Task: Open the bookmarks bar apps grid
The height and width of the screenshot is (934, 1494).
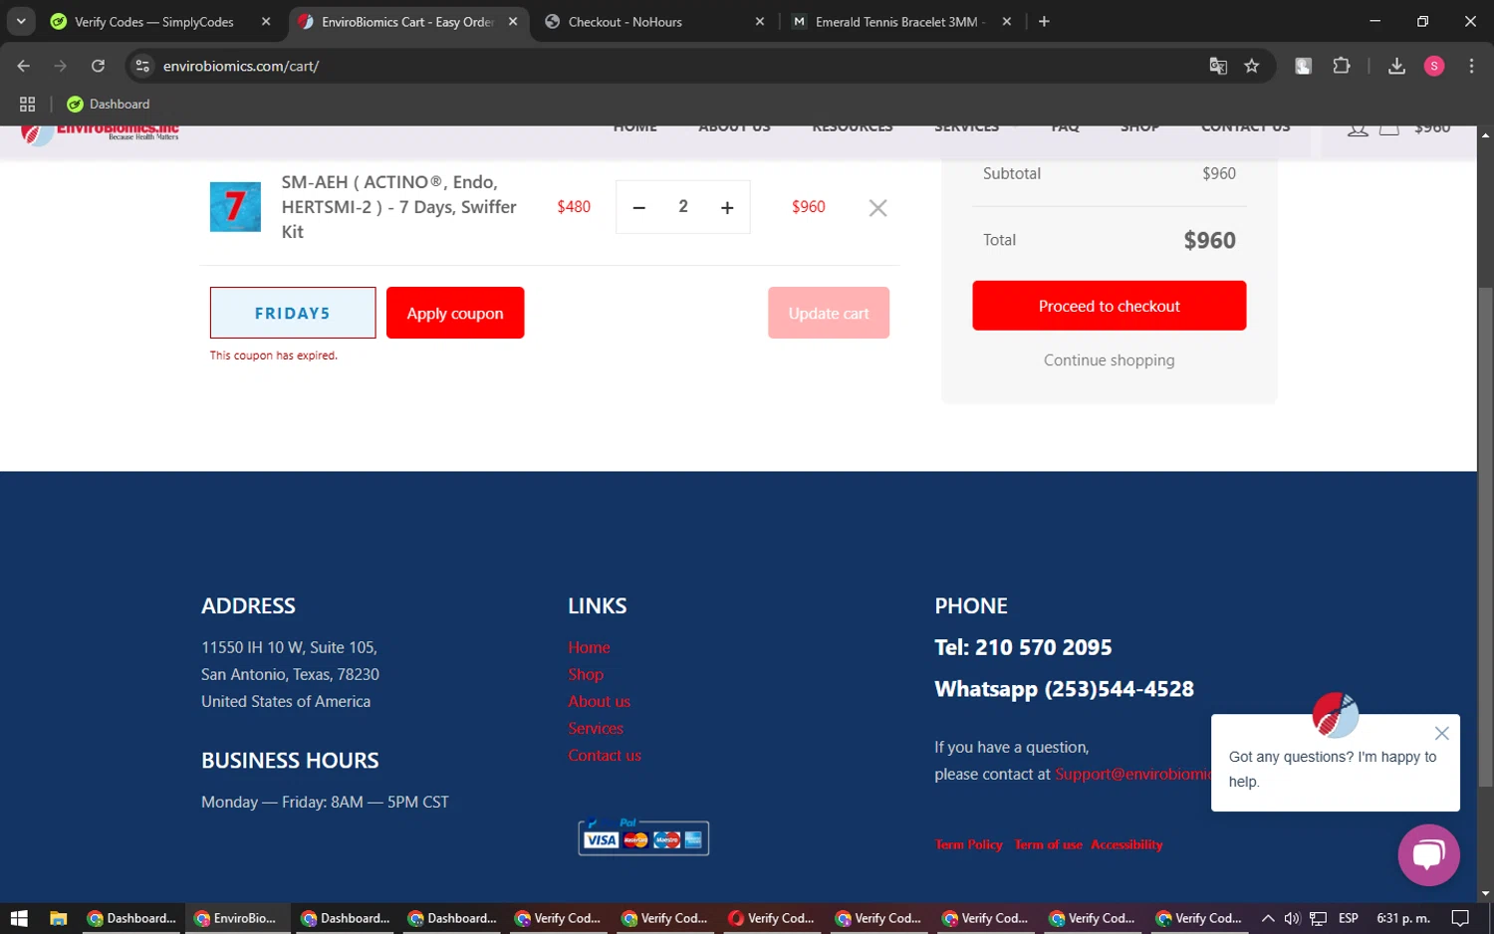Action: (28, 104)
